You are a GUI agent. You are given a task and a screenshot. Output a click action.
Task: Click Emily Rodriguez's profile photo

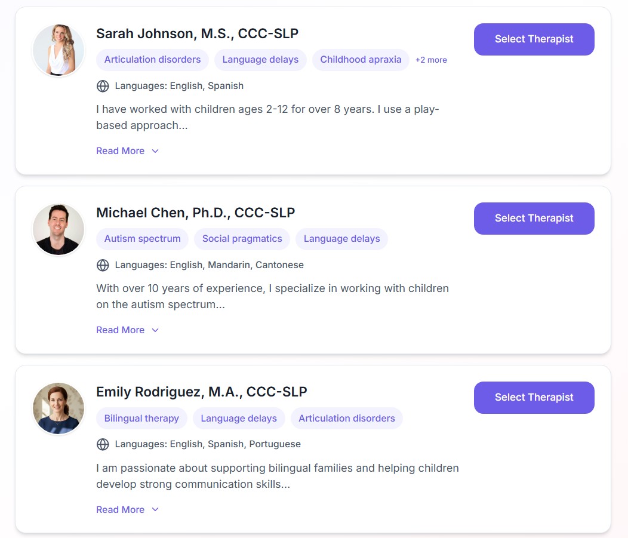(x=59, y=408)
